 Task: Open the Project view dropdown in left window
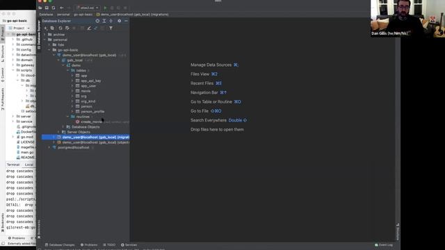tap(19, 28)
